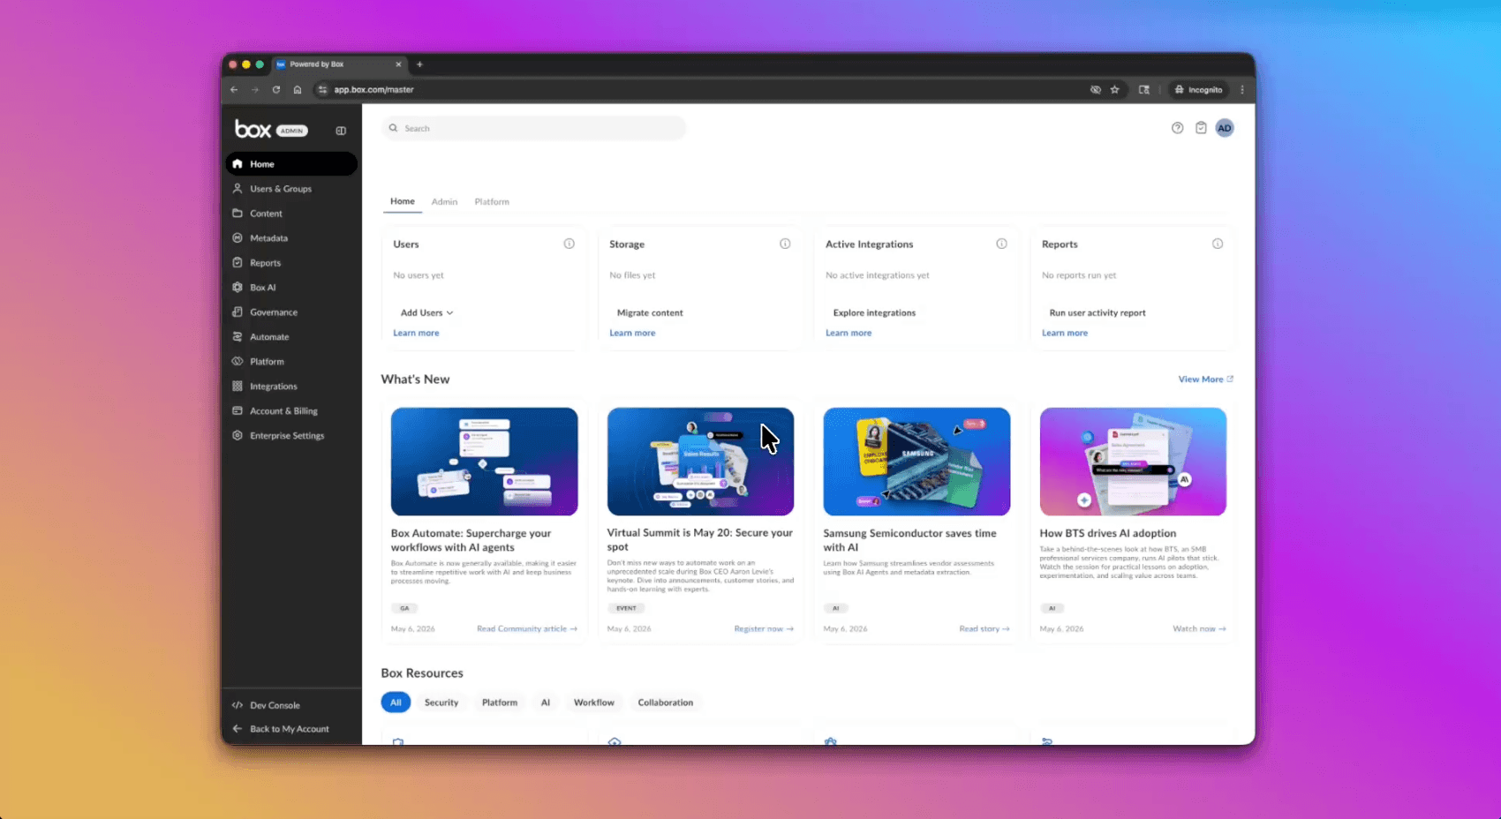Open the Help question mark icon

click(1177, 128)
